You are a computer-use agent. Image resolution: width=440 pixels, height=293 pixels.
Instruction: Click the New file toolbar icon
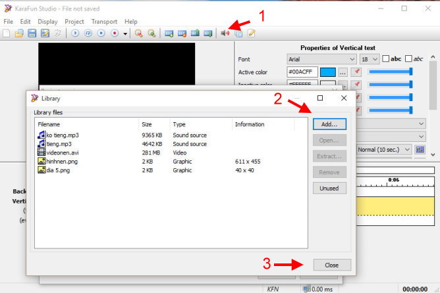click(x=7, y=33)
